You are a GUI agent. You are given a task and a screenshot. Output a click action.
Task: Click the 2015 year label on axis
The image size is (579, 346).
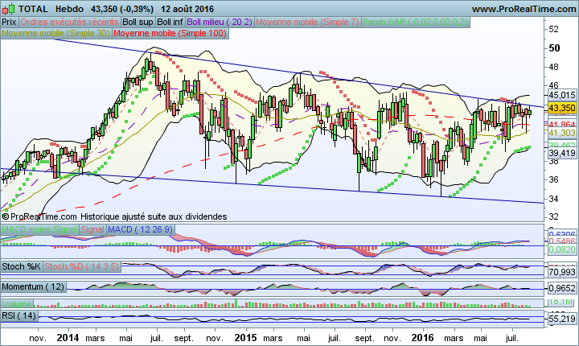245,338
